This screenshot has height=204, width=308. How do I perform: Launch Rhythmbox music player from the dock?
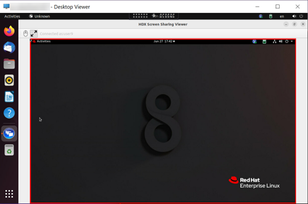click(x=9, y=80)
